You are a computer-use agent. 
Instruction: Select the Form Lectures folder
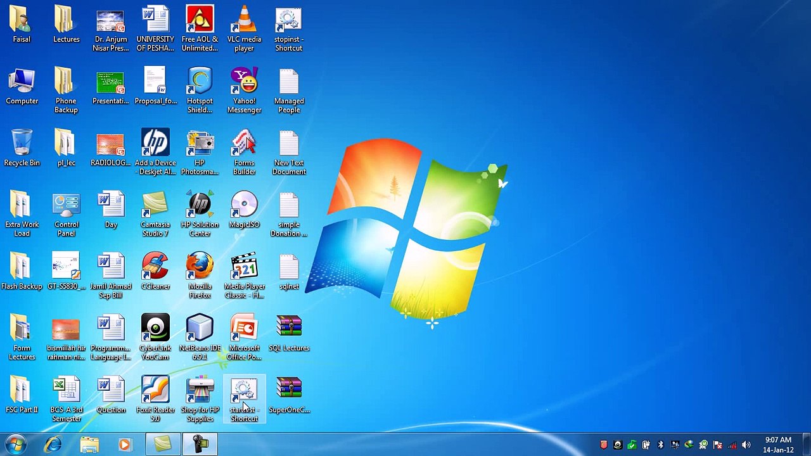(22, 338)
